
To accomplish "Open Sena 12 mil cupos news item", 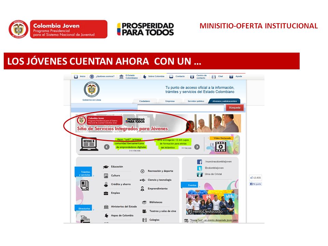I will click(173, 144).
